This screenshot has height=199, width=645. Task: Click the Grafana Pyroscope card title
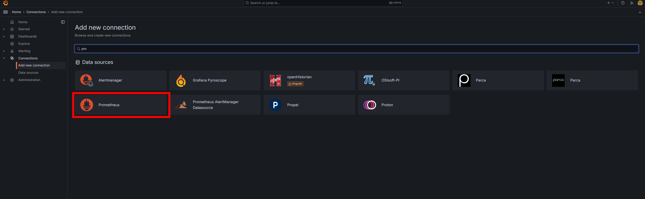210,80
